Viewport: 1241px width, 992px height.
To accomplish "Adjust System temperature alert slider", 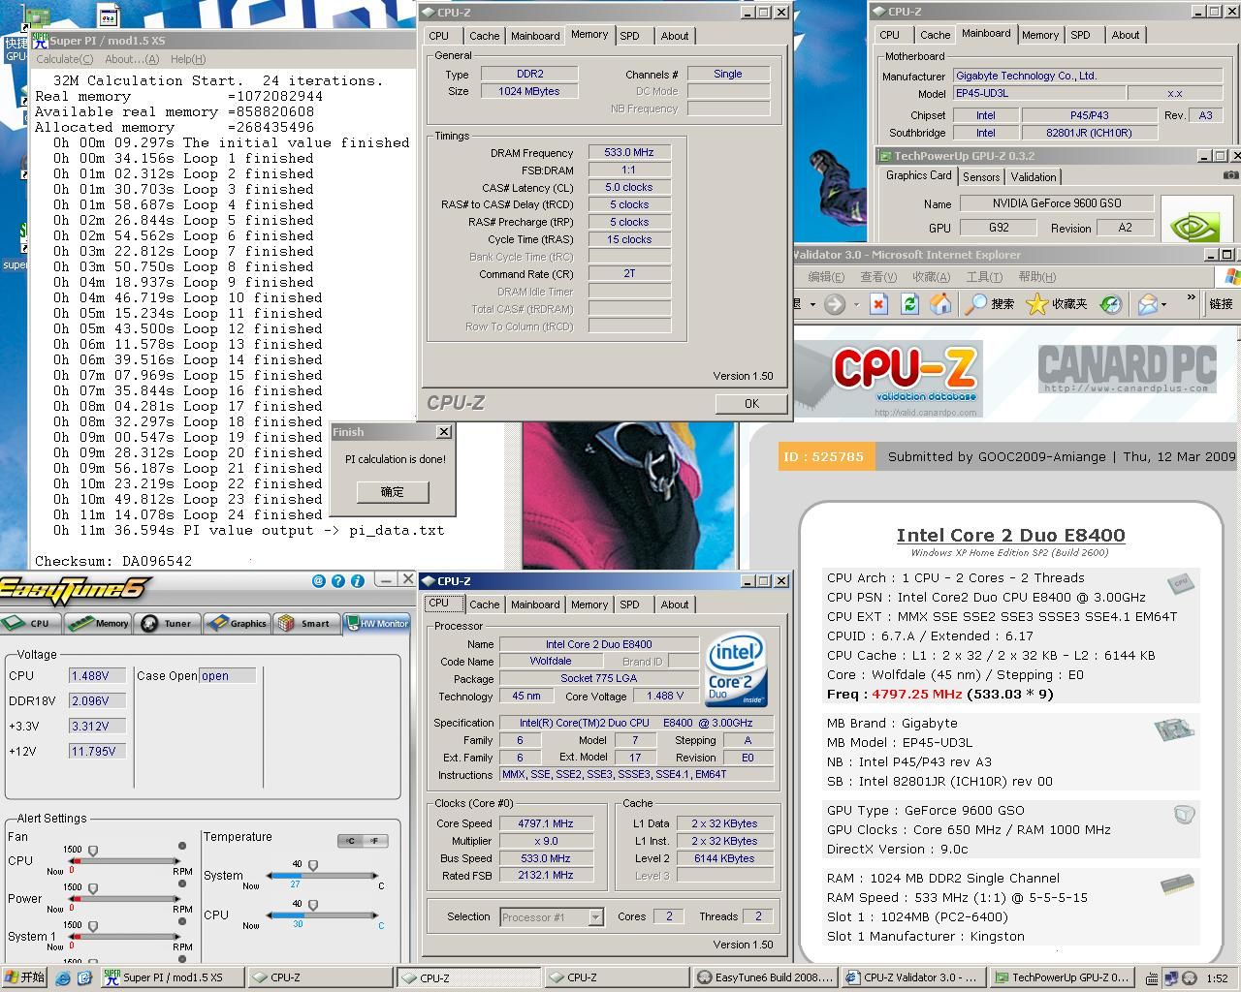I will pyautogui.click(x=312, y=865).
